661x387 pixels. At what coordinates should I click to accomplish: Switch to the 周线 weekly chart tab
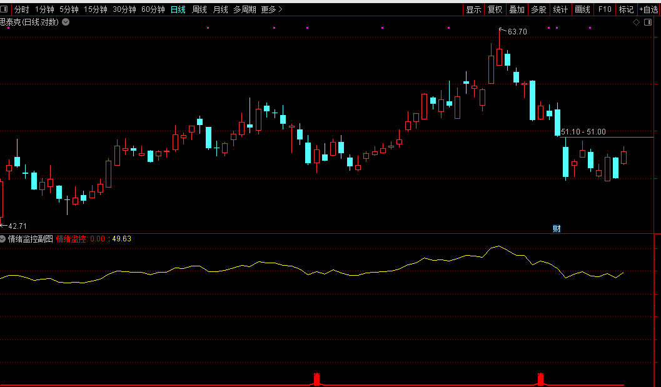pos(199,9)
